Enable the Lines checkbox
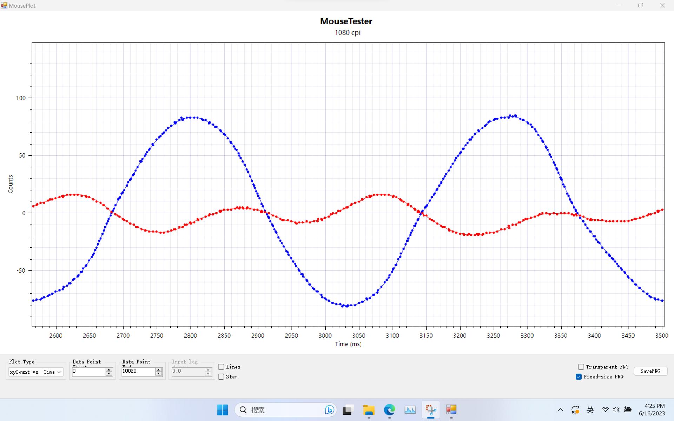 tap(221, 367)
